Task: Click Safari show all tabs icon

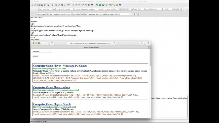Action: 148,43
